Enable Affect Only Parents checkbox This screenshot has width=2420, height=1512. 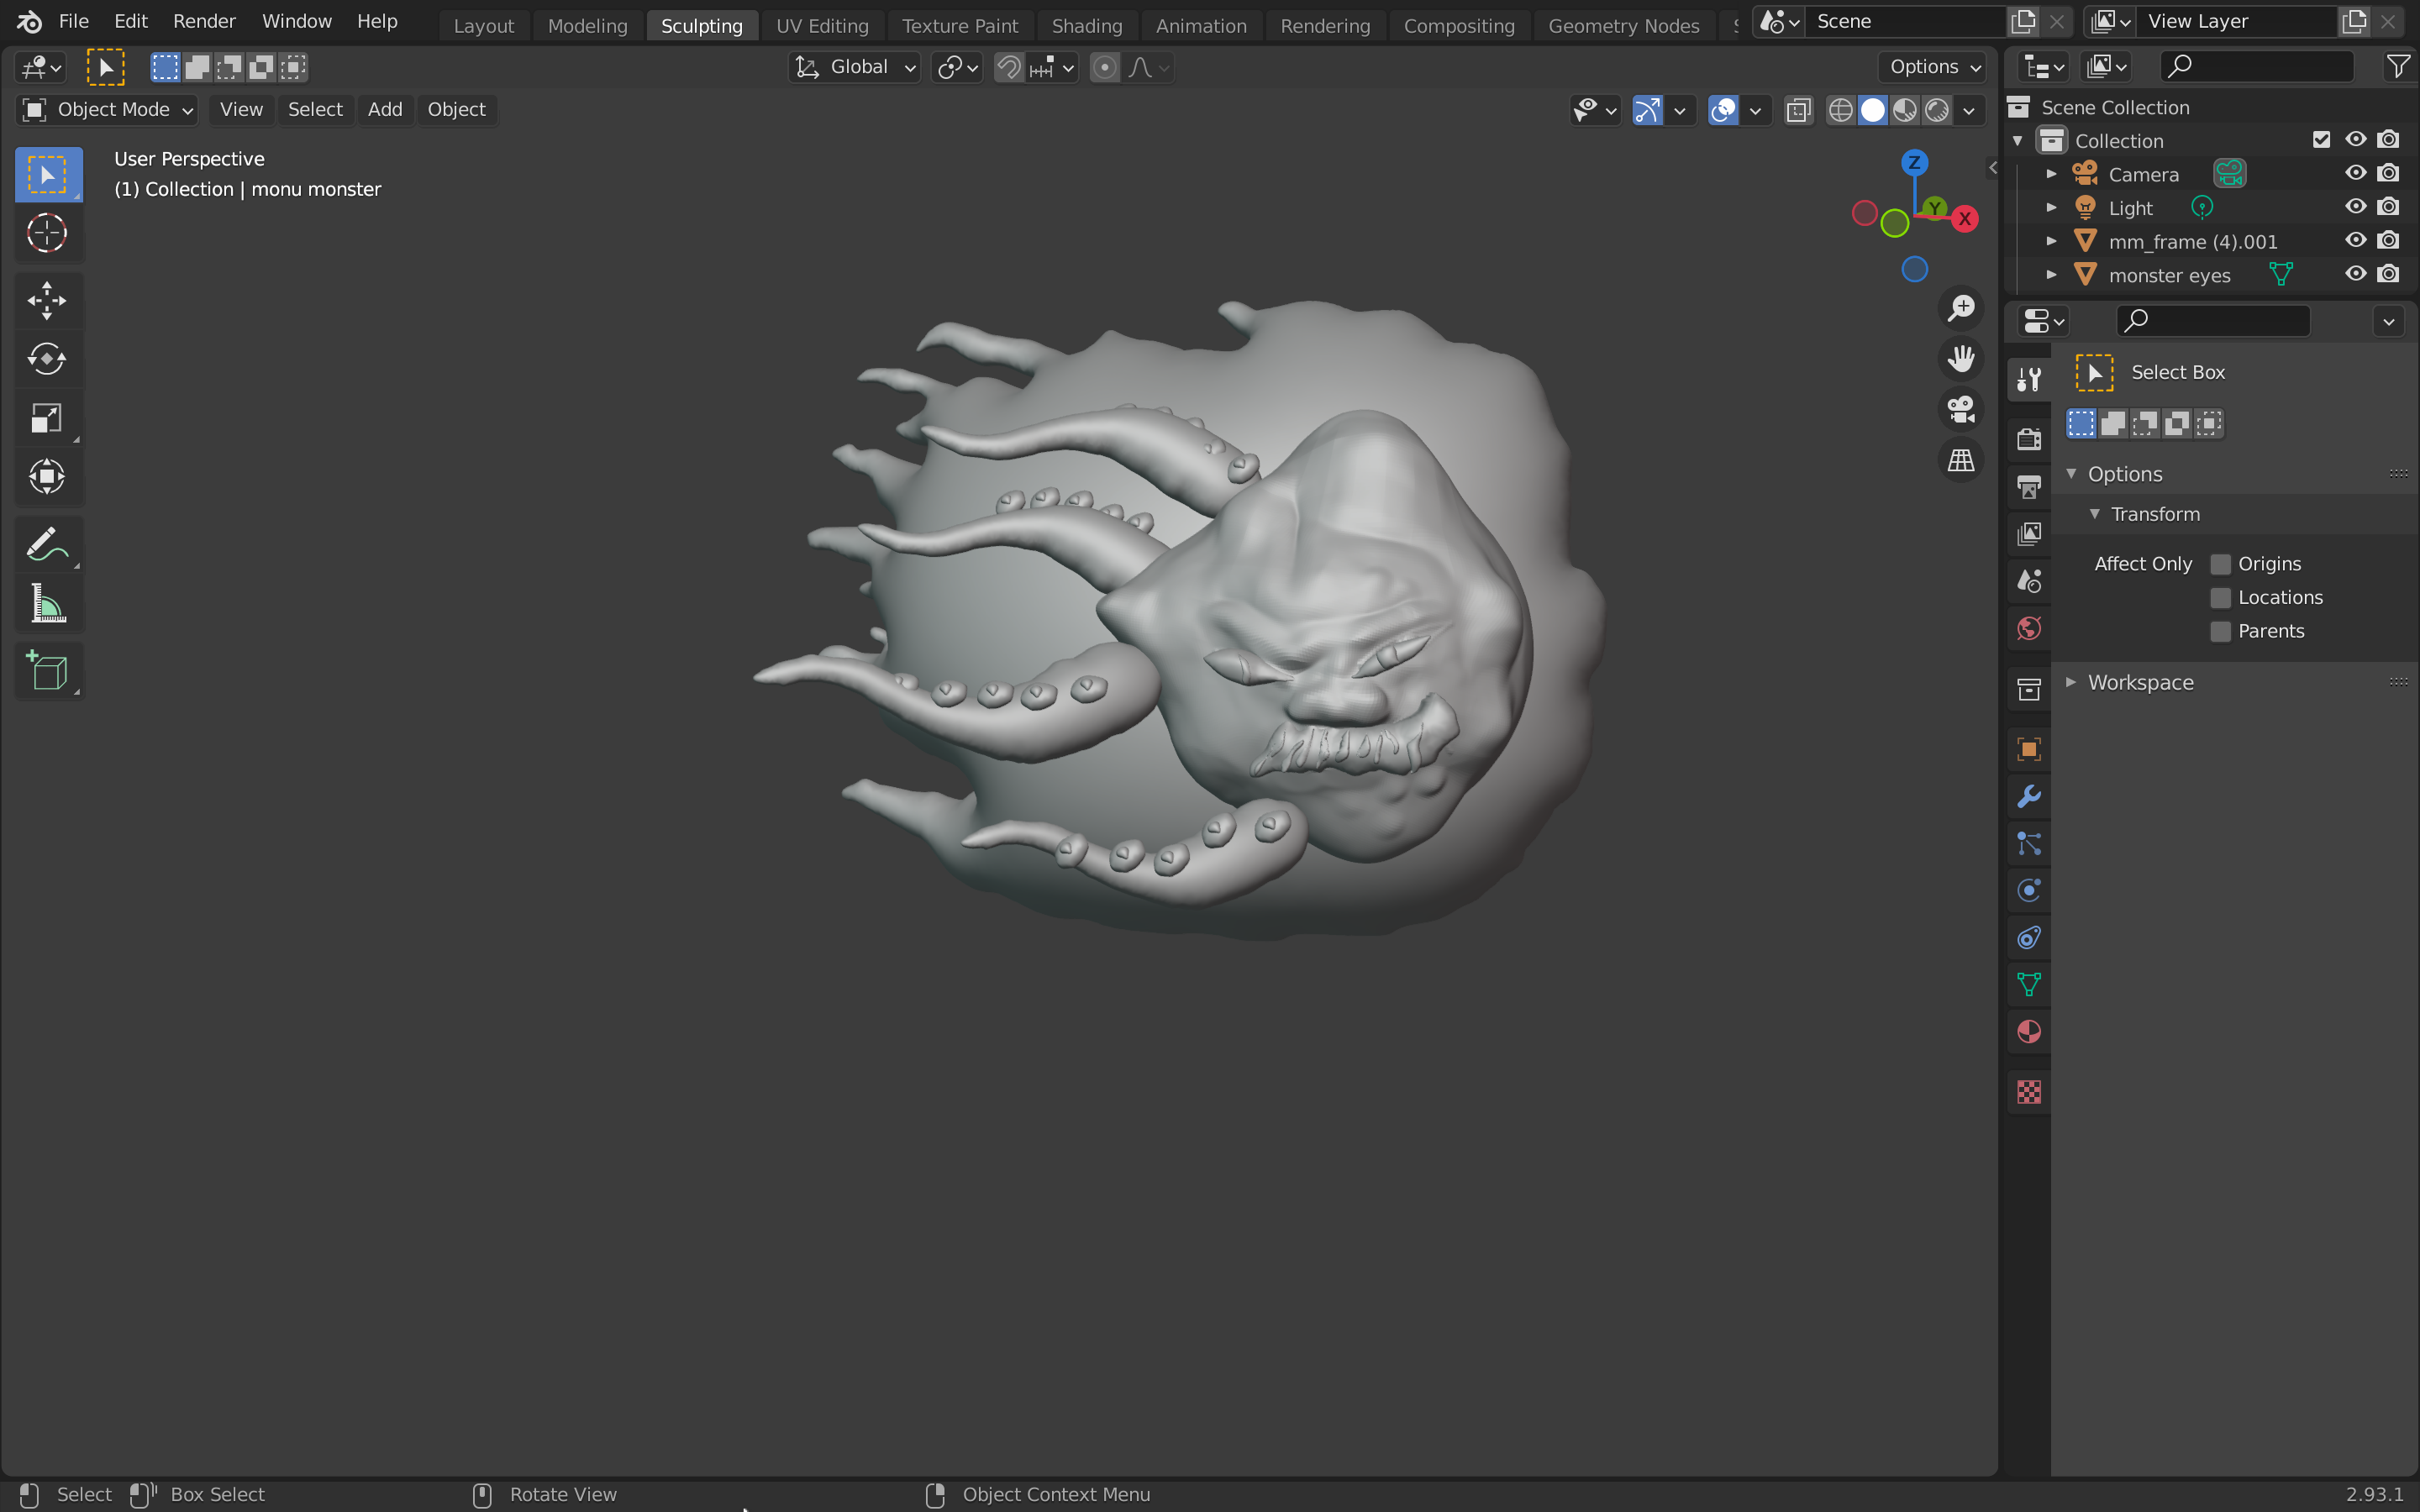tap(2220, 632)
